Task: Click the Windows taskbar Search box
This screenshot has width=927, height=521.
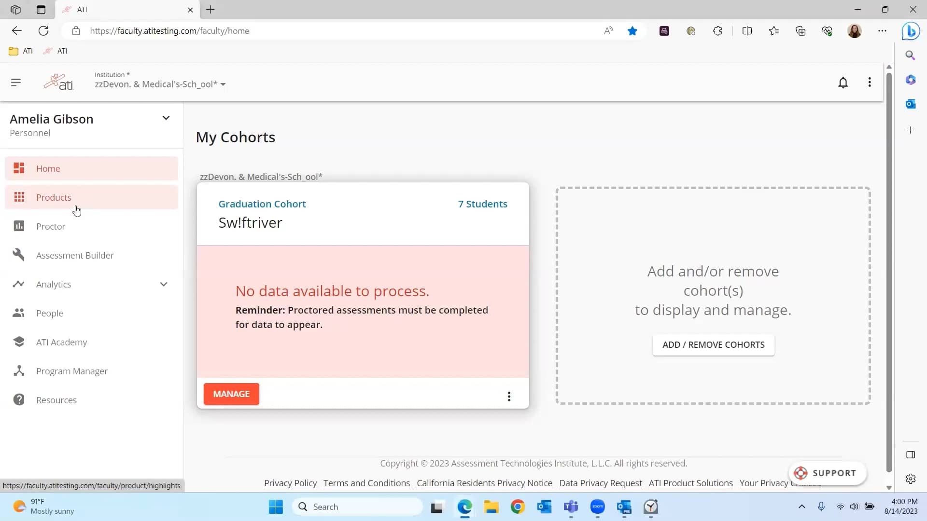Action: [357, 507]
